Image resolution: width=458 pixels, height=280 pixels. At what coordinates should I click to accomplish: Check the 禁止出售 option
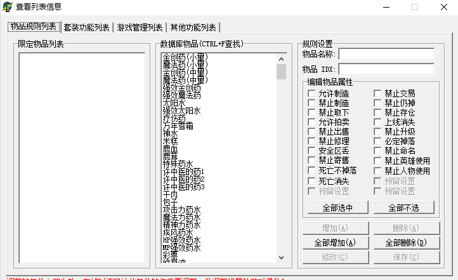click(x=311, y=131)
